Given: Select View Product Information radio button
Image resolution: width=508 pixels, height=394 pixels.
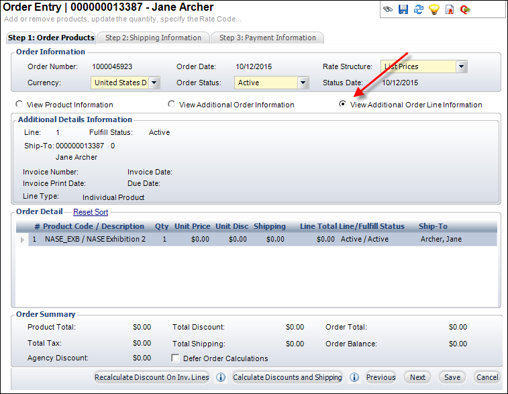Looking at the screenshot, I should click(x=19, y=104).
